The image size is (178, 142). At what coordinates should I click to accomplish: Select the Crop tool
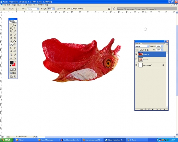[x=11, y=31]
